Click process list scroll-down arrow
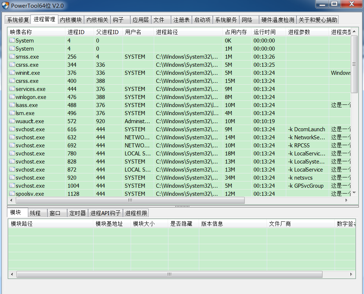The height and width of the screenshot is (294, 364). click(x=354, y=192)
